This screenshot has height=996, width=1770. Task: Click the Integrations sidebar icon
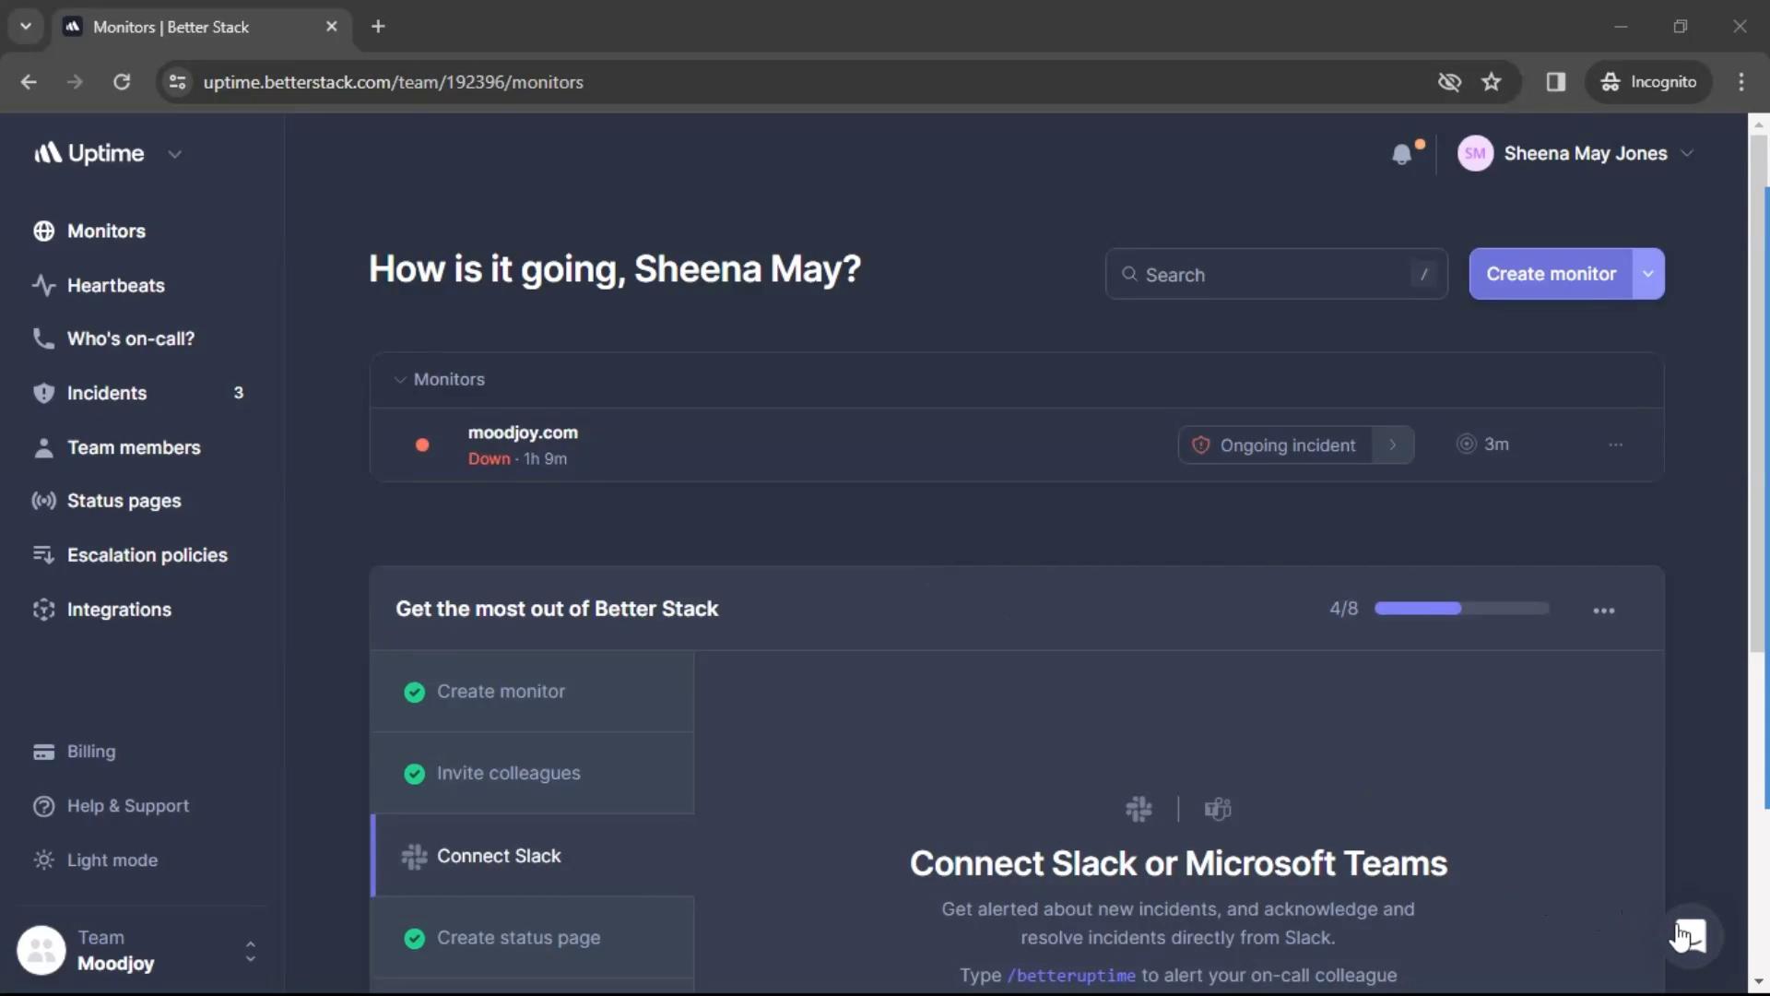point(42,611)
